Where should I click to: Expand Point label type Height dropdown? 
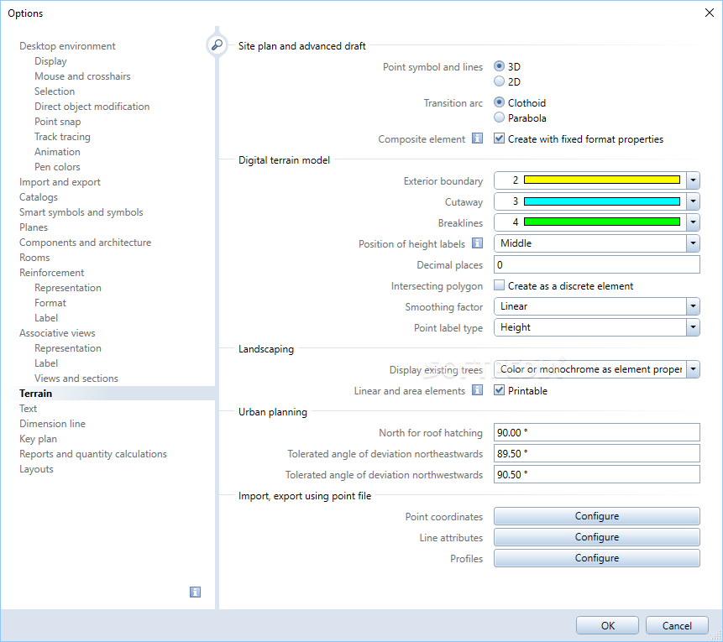[693, 327]
